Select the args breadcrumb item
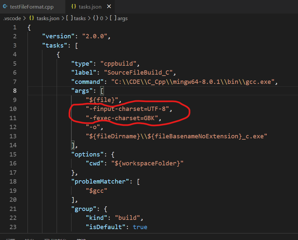 pyautogui.click(x=123, y=18)
